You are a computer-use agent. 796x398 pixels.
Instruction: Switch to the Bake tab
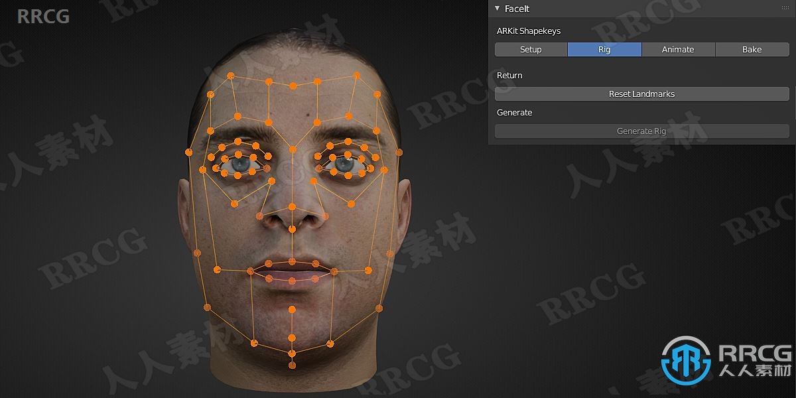[x=752, y=50]
